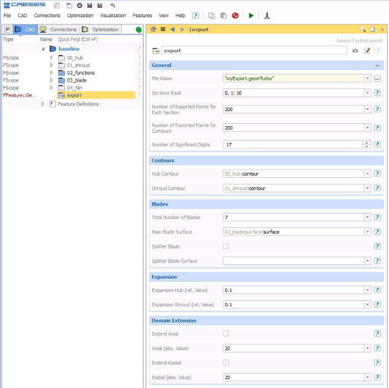Expand the 00_hub scope in the tree
The image size is (389, 388).
[51, 58]
